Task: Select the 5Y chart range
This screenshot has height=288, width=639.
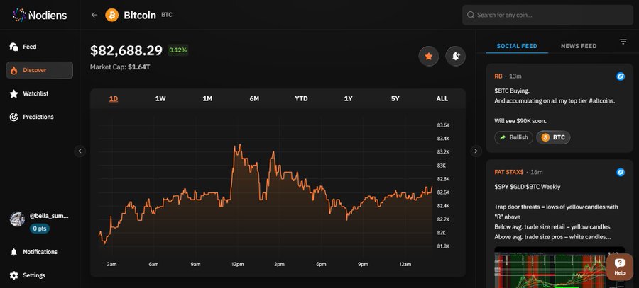Action: click(395, 98)
